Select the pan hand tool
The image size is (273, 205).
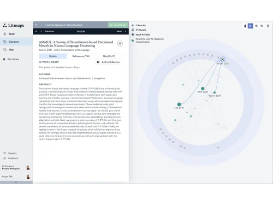(245, 26)
